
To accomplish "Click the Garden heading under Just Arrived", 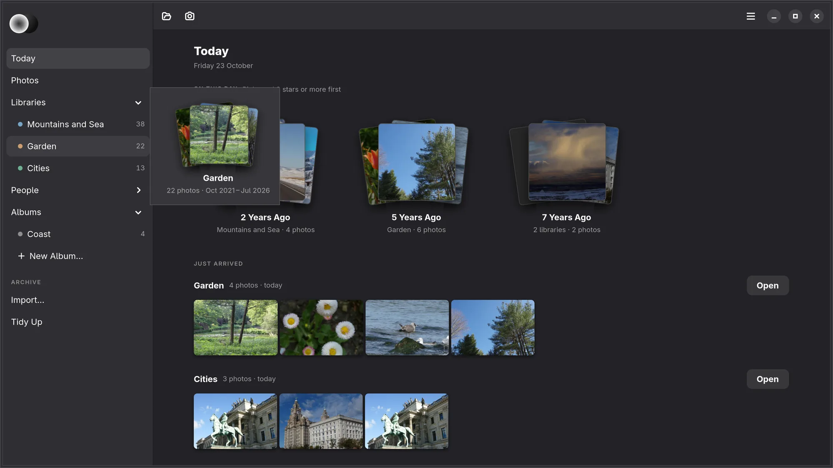I will click(x=209, y=285).
